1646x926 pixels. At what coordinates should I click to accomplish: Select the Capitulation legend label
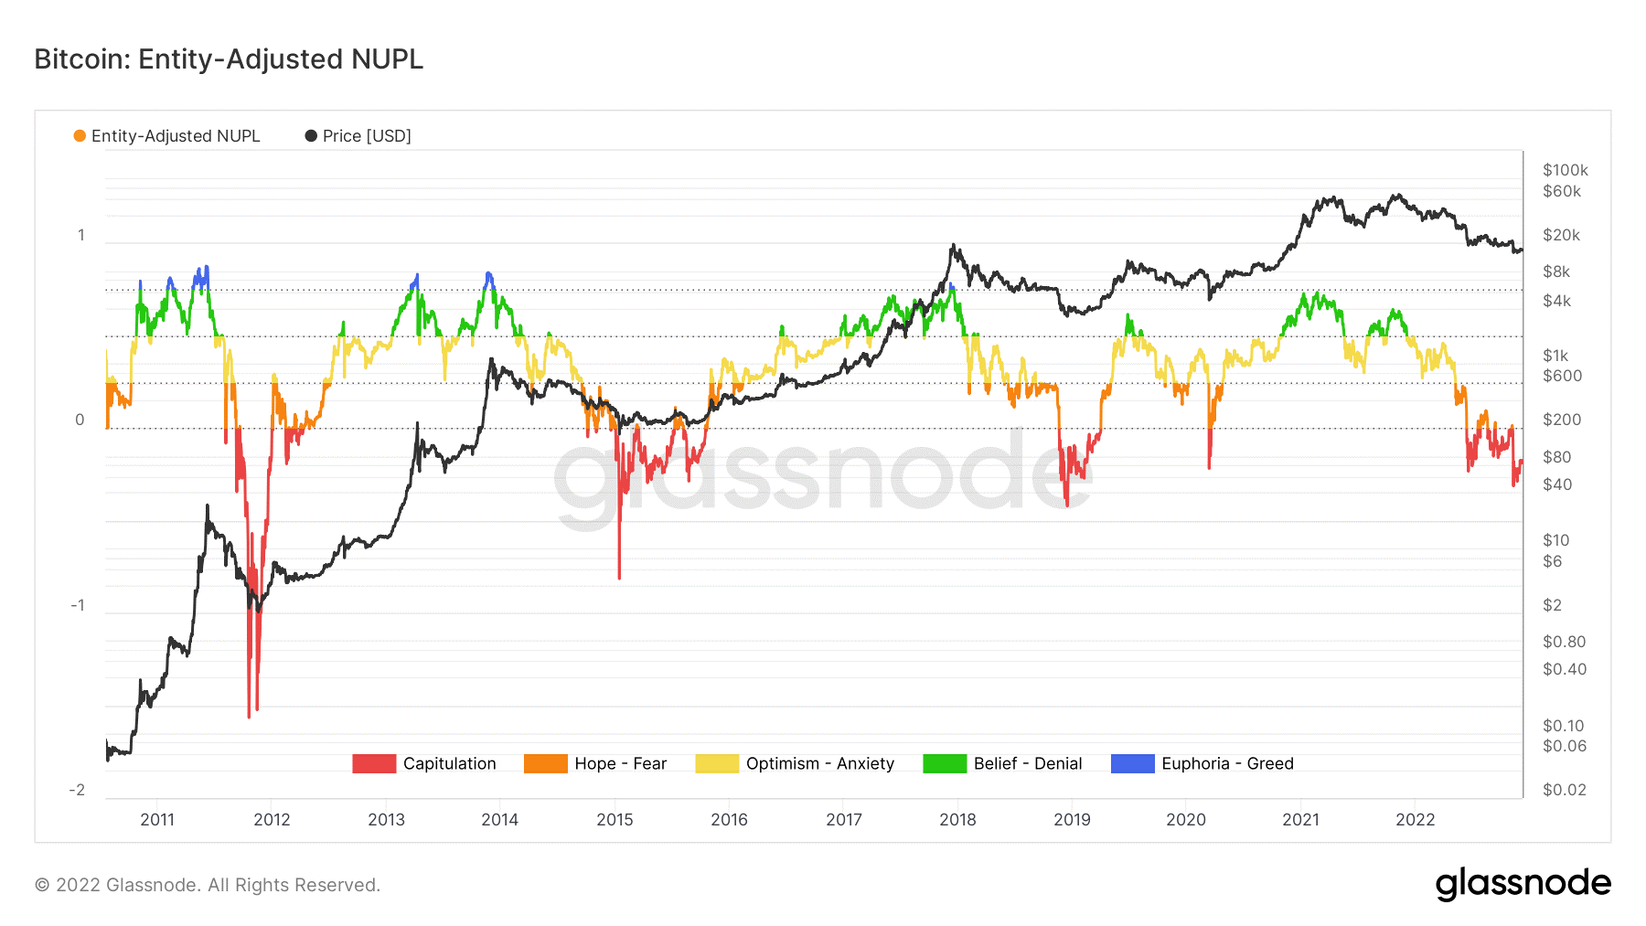(450, 763)
